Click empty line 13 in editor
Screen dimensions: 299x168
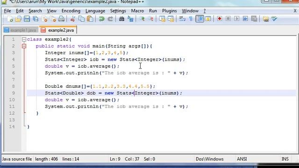pos(161,120)
